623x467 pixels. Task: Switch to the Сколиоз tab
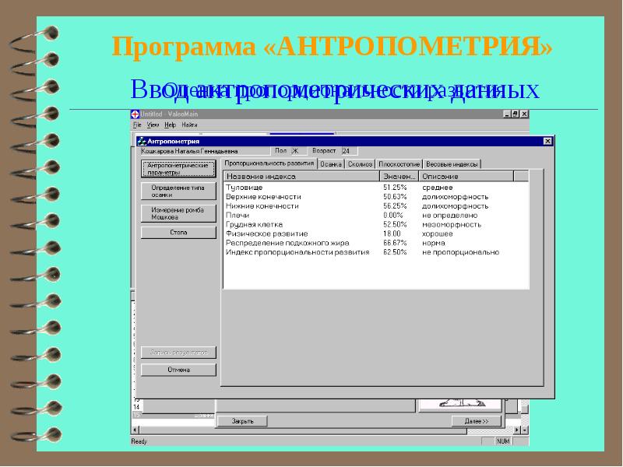[x=360, y=164]
